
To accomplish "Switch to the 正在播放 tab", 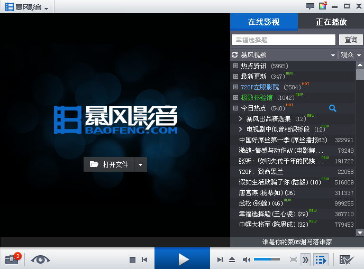I will click(331, 22).
